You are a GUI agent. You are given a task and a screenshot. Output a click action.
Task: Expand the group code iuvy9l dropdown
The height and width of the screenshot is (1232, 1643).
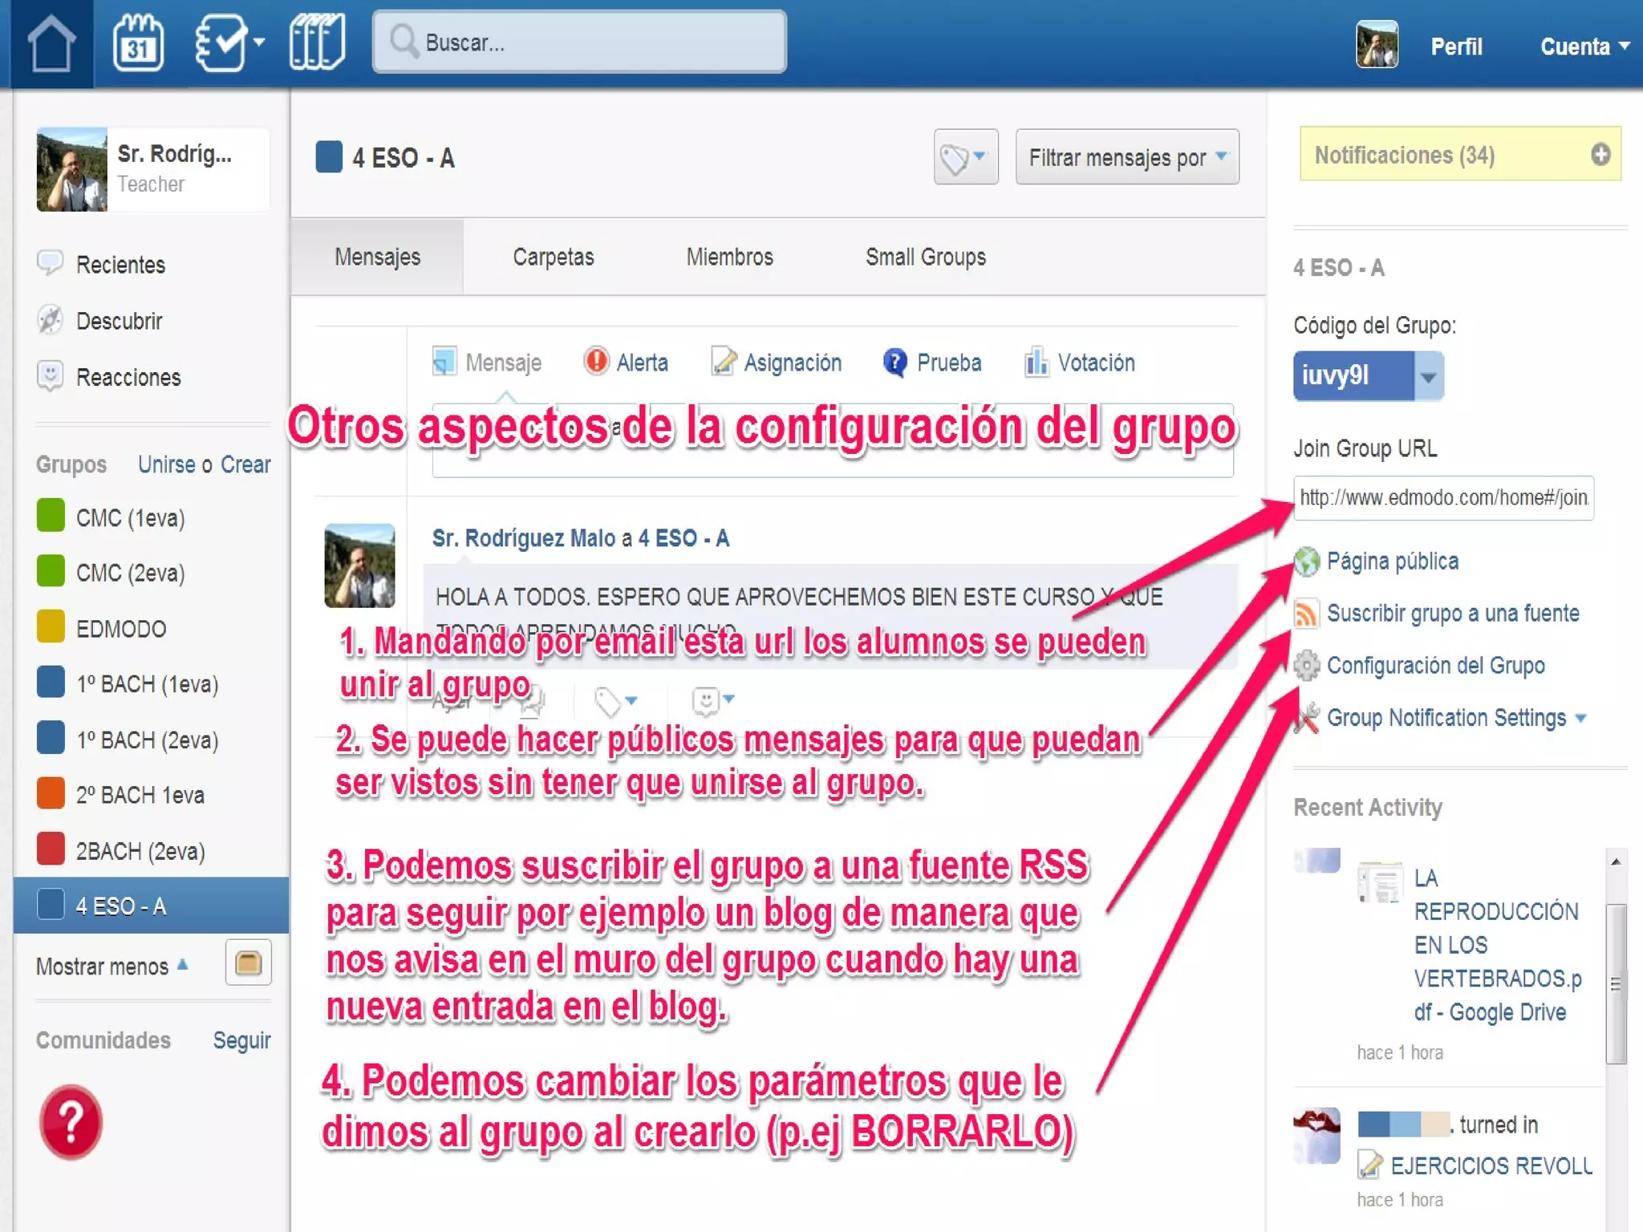(1428, 376)
